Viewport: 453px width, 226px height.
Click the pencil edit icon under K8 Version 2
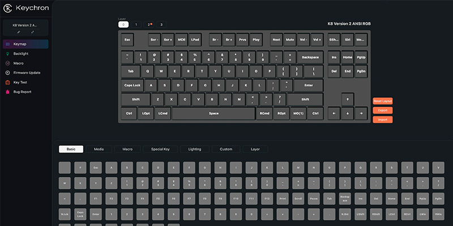[19, 32]
